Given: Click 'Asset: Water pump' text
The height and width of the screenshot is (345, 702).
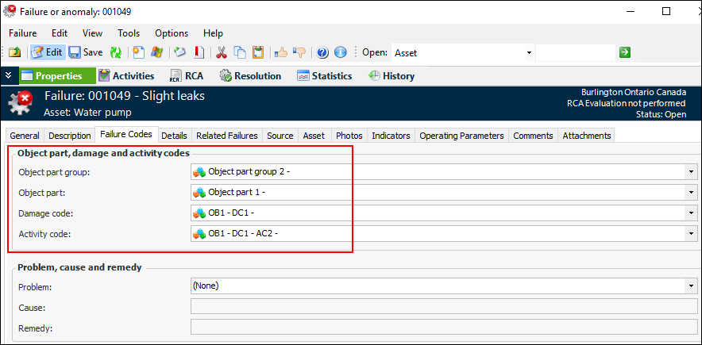Looking at the screenshot, I should point(87,112).
